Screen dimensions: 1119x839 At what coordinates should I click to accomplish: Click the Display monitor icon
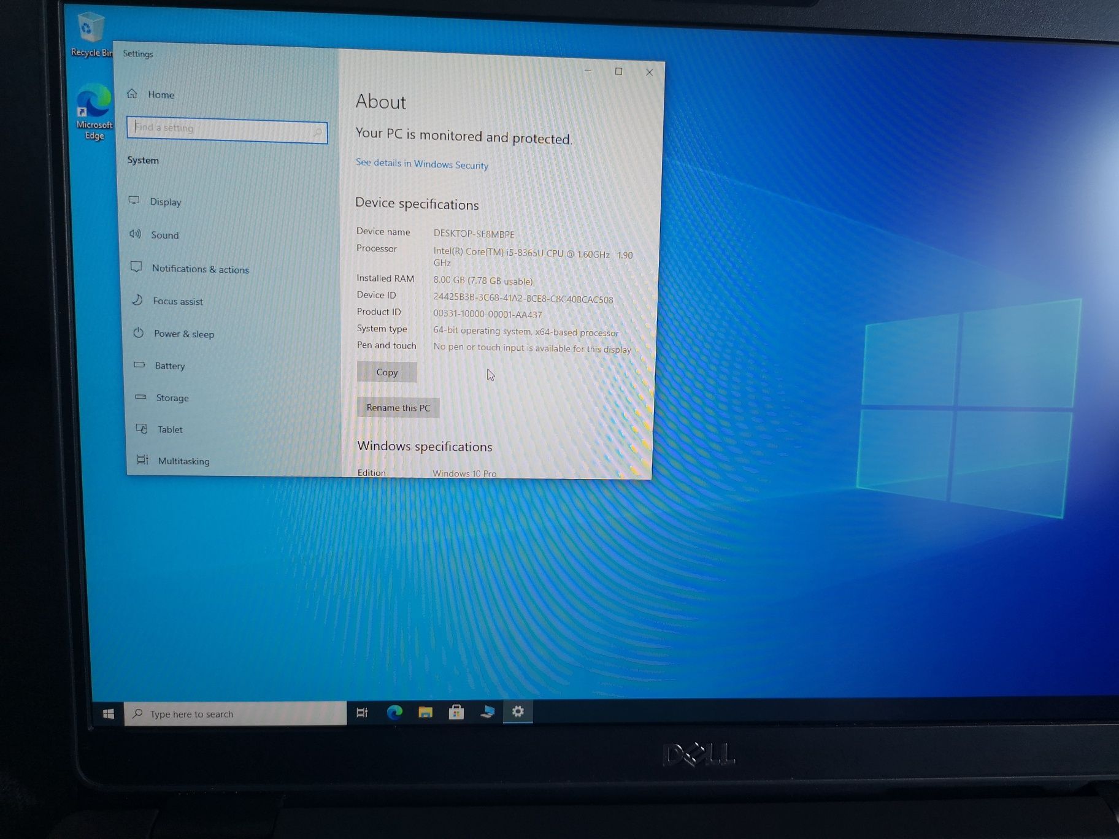(134, 201)
